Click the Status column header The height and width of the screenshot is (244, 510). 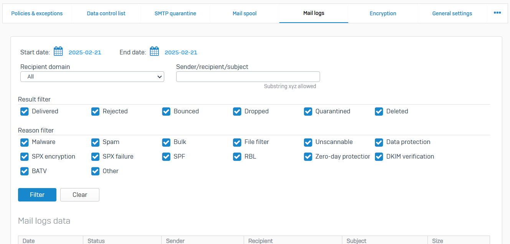point(96,241)
